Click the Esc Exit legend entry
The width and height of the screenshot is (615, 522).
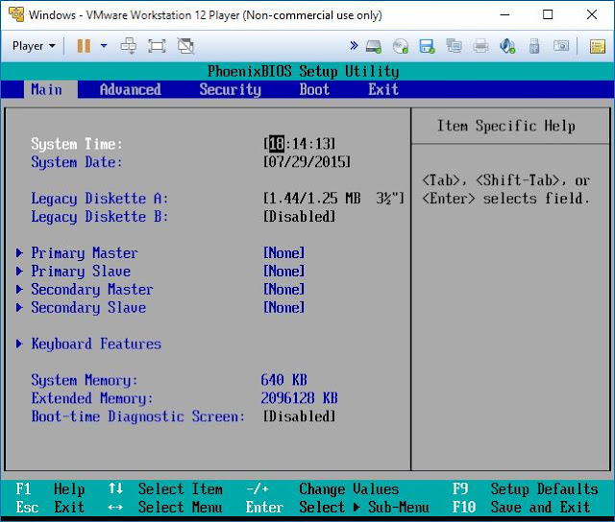50,507
